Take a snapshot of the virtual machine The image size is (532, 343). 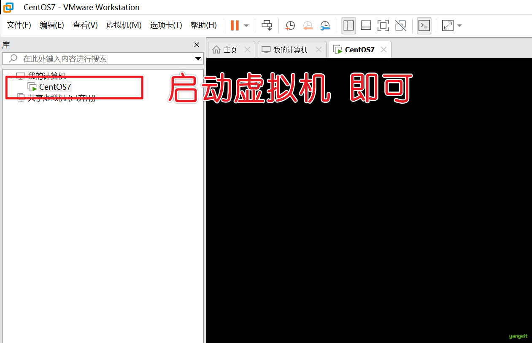click(290, 26)
